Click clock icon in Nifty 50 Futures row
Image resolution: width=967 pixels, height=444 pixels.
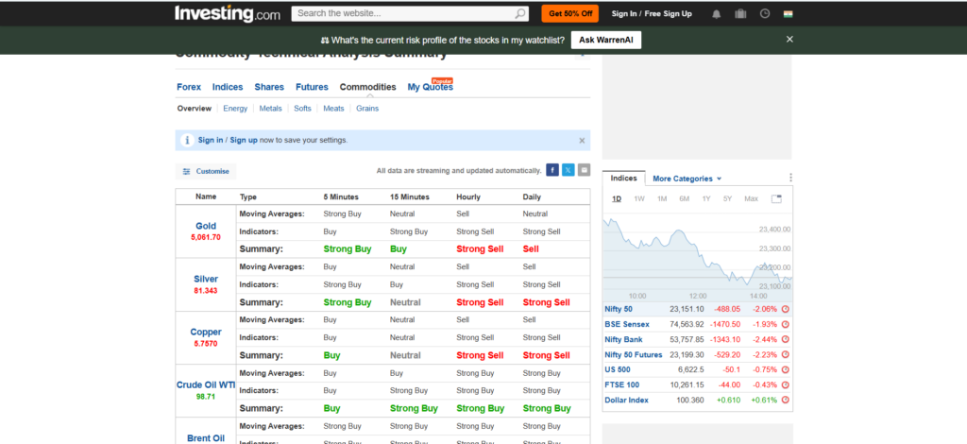click(x=785, y=355)
